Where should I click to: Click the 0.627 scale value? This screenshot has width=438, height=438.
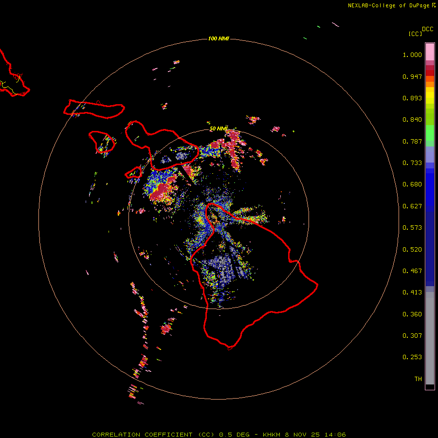412,206
